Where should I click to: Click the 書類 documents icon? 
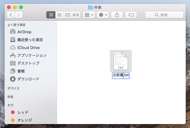(13, 71)
